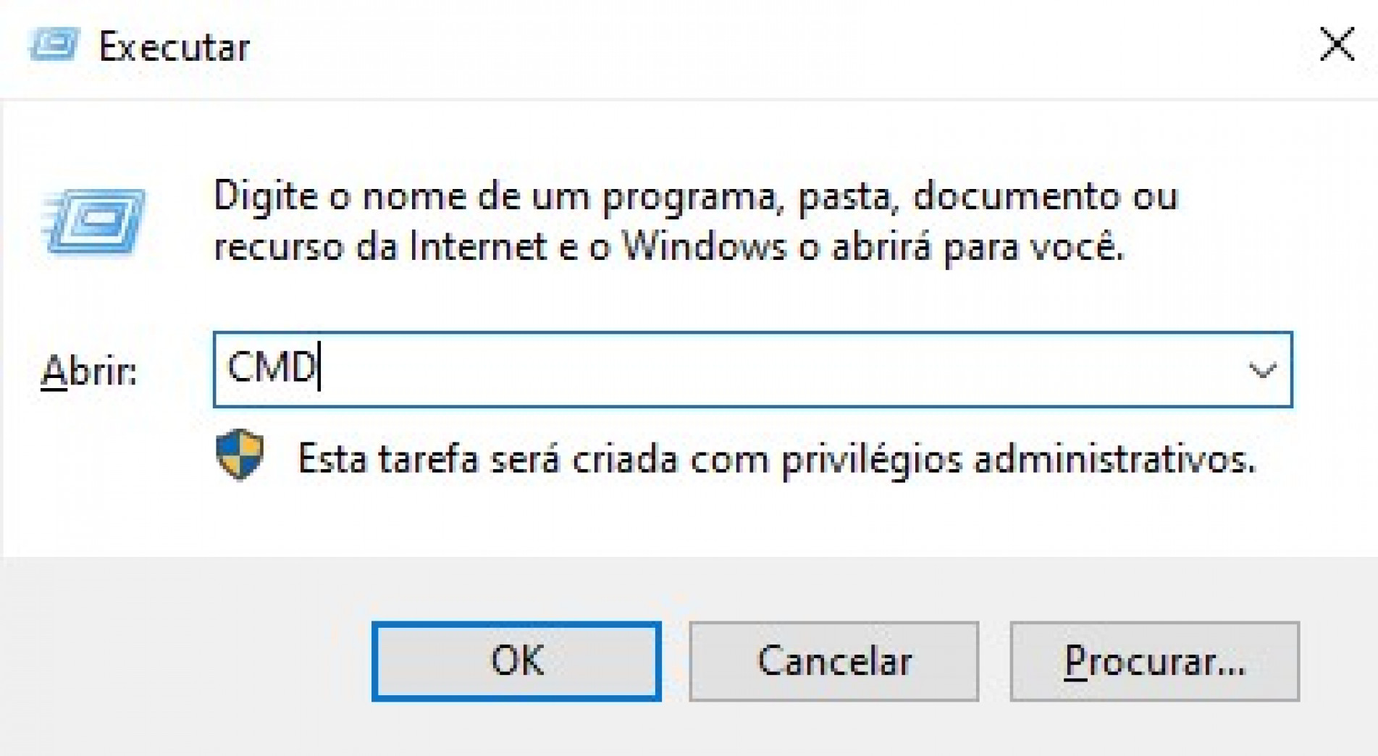This screenshot has width=1378, height=756.
Task: Click the large Run program icon
Action: click(94, 222)
